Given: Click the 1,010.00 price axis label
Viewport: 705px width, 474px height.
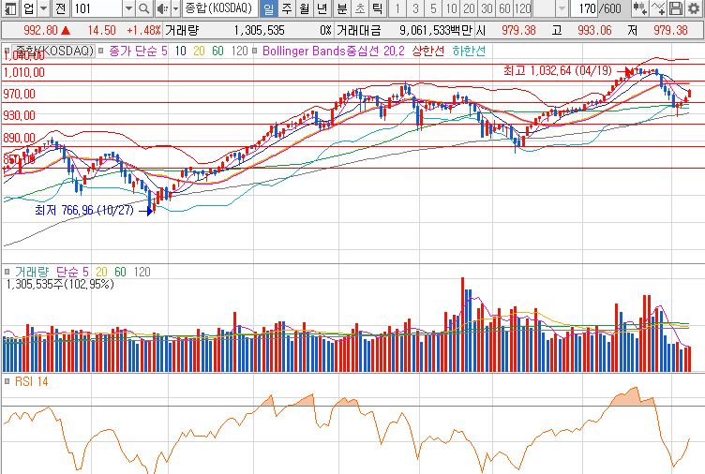Looking at the screenshot, I should click(23, 72).
